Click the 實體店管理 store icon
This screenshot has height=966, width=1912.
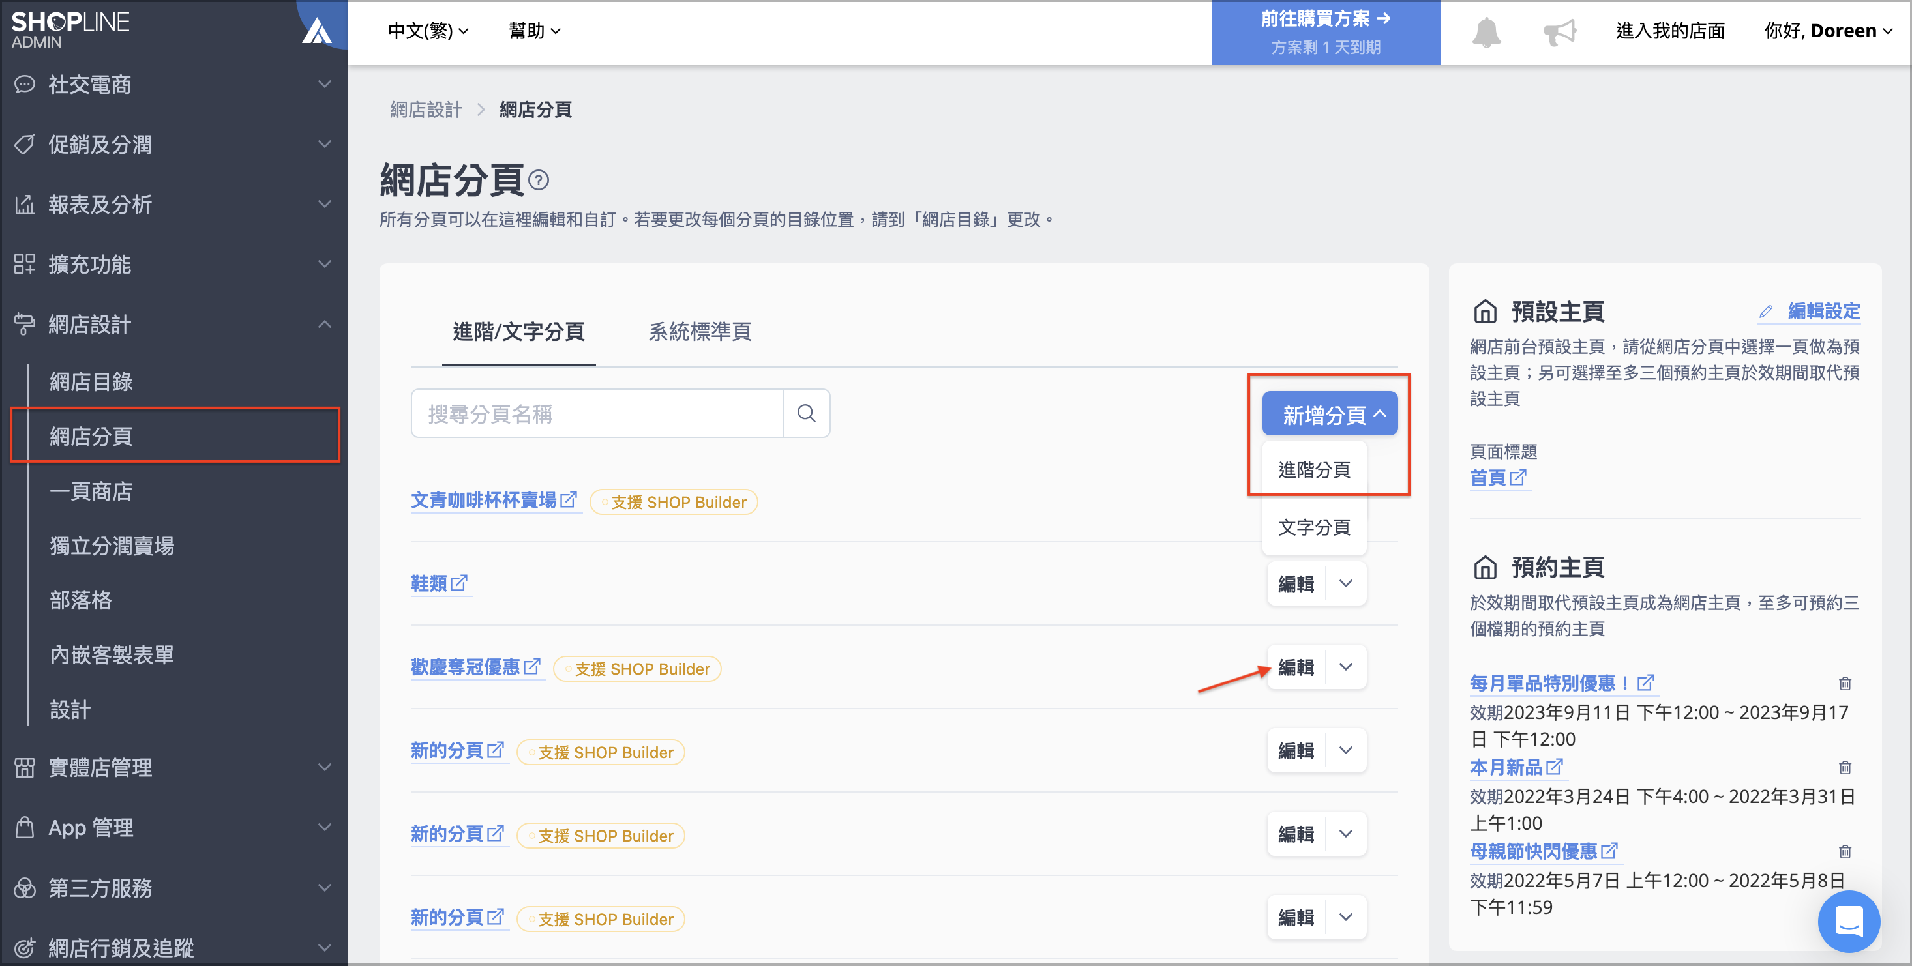[25, 767]
